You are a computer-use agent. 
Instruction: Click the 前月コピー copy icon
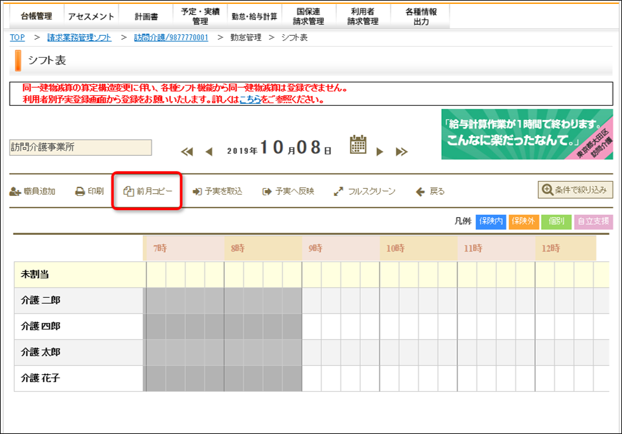tap(128, 191)
